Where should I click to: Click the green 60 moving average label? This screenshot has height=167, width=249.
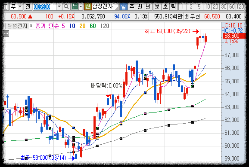click(93, 26)
